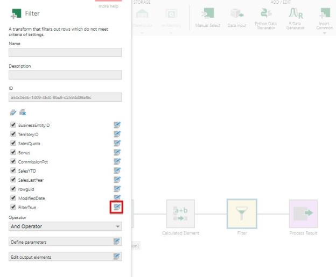Image resolution: width=336 pixels, height=277 pixels.
Task: Choose Data Input from the toolbar
Action: coord(237,17)
